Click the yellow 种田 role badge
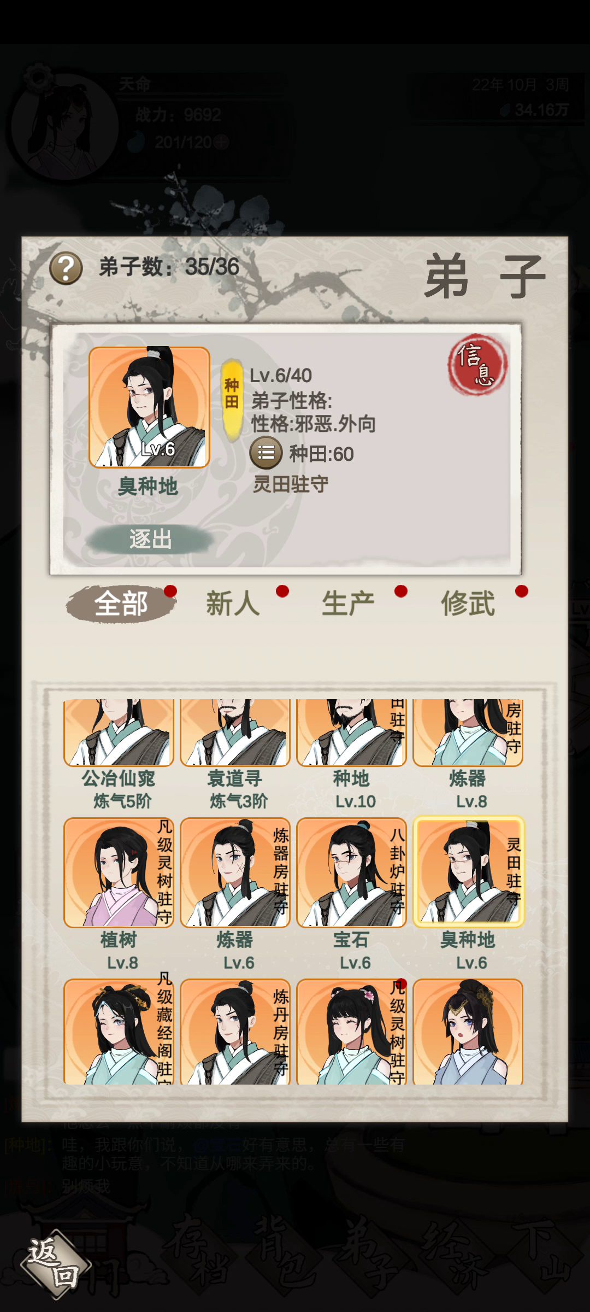590x1312 pixels. pos(232,401)
